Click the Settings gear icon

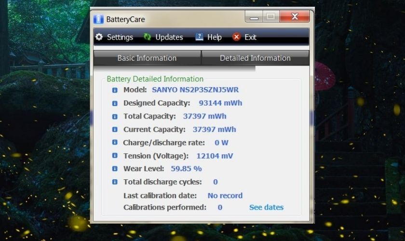pyautogui.click(x=99, y=37)
